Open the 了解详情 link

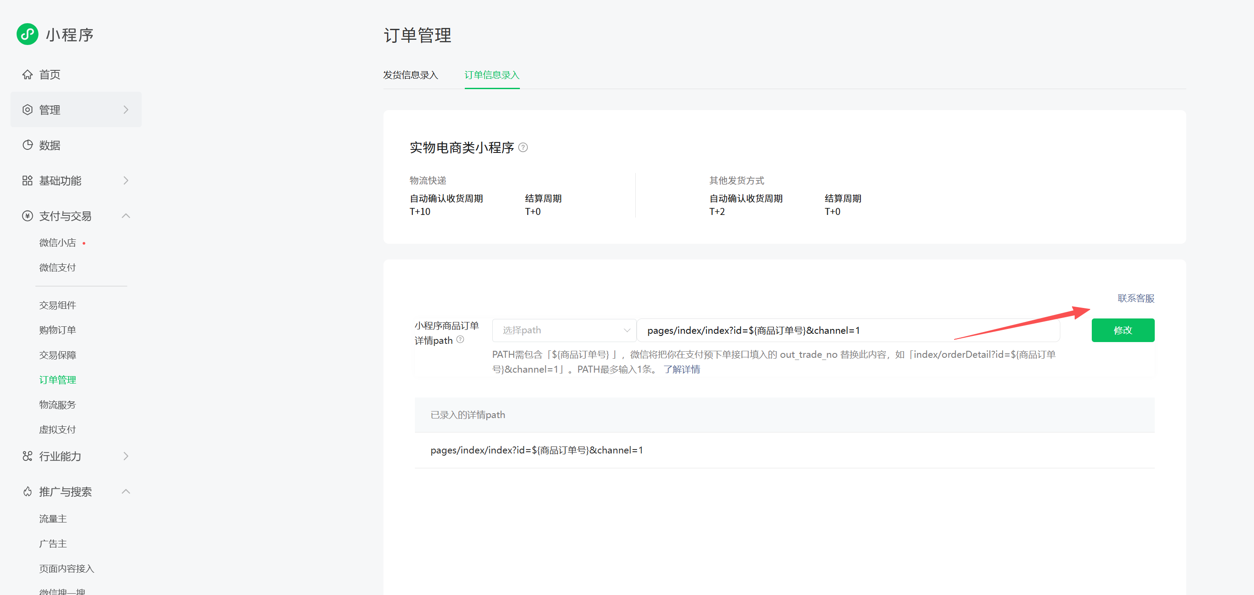point(682,369)
